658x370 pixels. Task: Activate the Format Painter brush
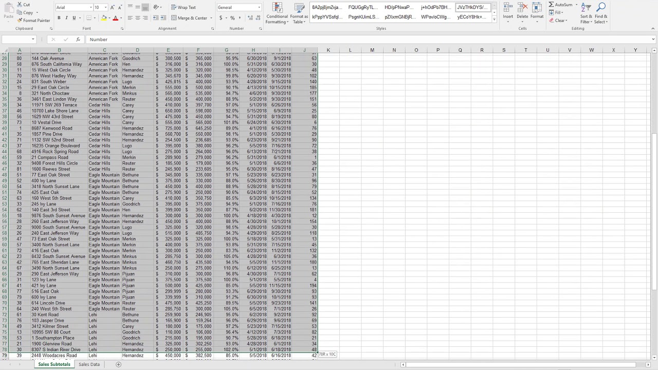(x=20, y=21)
